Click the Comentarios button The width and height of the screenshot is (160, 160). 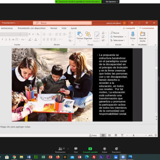[x=147, y=28]
